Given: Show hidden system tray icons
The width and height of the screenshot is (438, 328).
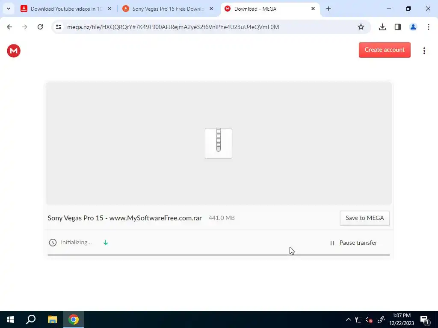Looking at the screenshot, I should coord(348,319).
